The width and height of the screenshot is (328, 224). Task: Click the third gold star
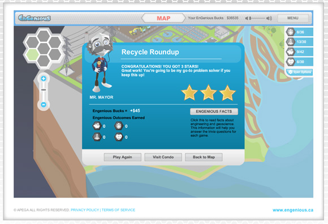point(227,92)
